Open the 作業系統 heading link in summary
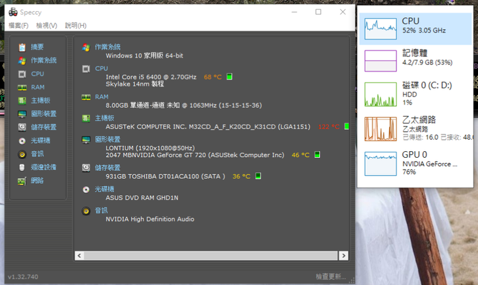Screen dimensions: 478x285 click(108, 47)
